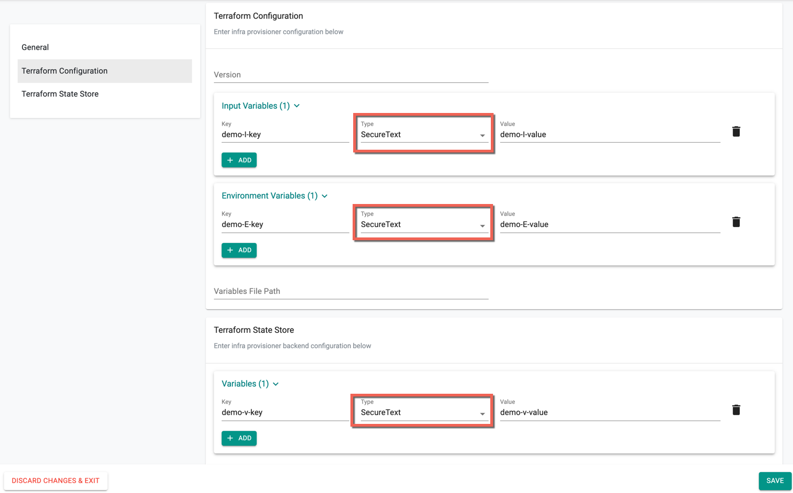Delete the demo-v-key state store variable
This screenshot has height=493, width=793.
(x=736, y=410)
